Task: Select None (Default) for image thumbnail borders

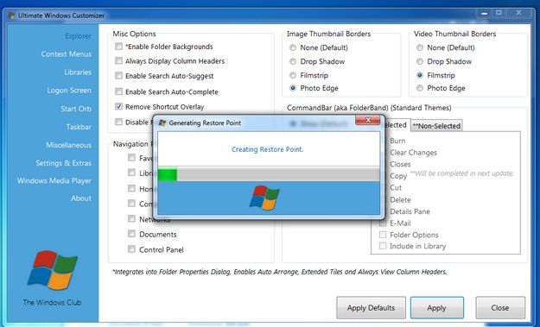Action: click(x=293, y=47)
